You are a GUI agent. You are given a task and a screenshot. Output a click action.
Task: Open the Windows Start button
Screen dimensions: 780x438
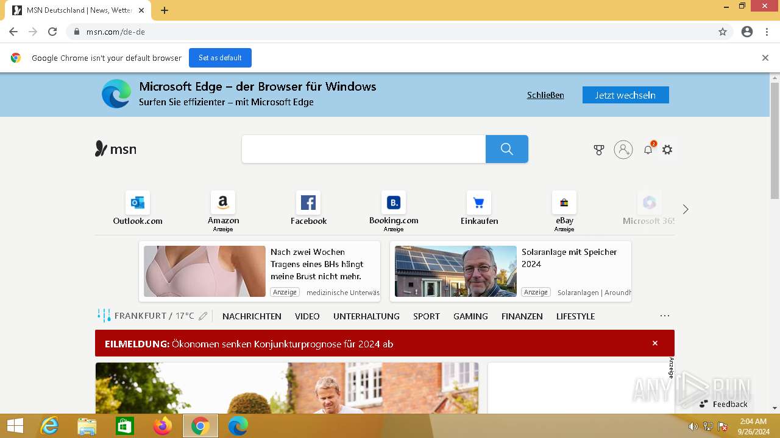(x=15, y=426)
